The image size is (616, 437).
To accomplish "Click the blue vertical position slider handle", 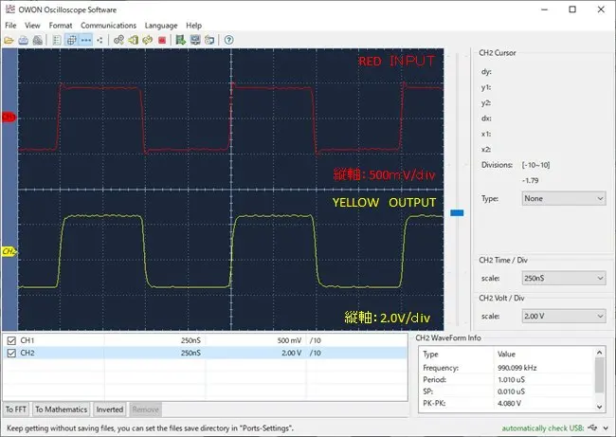I will [x=457, y=212].
